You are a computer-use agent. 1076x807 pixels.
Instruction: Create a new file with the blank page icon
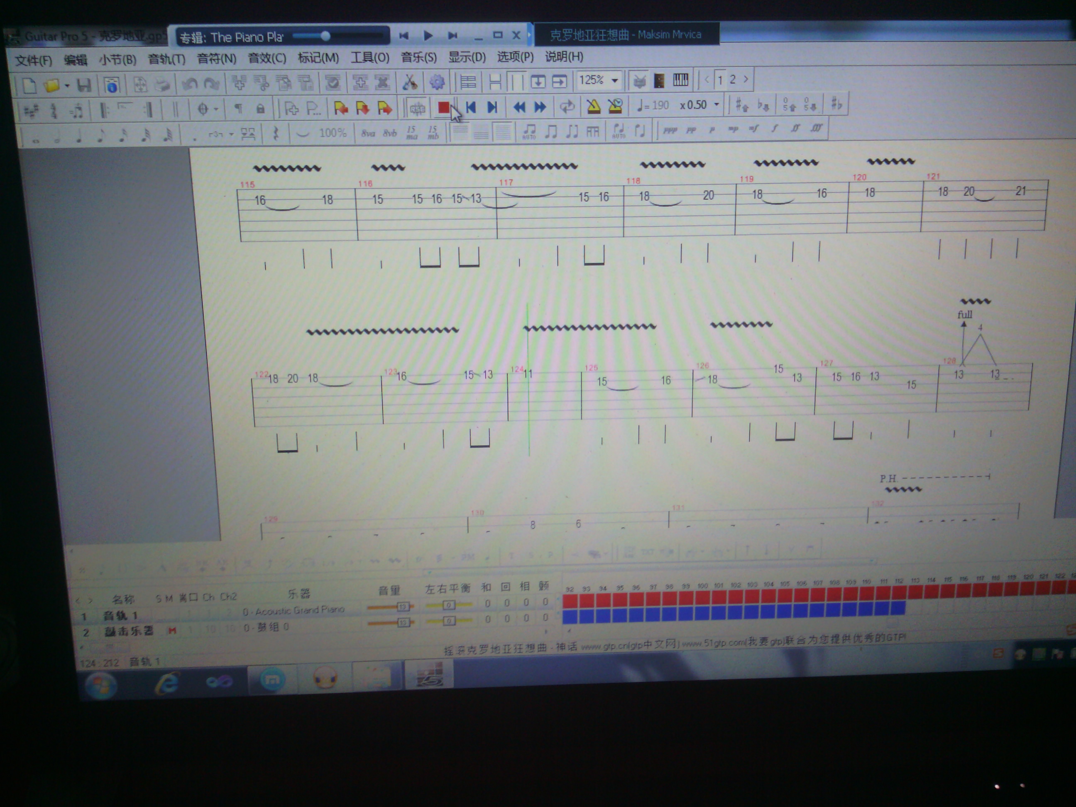[x=29, y=86]
